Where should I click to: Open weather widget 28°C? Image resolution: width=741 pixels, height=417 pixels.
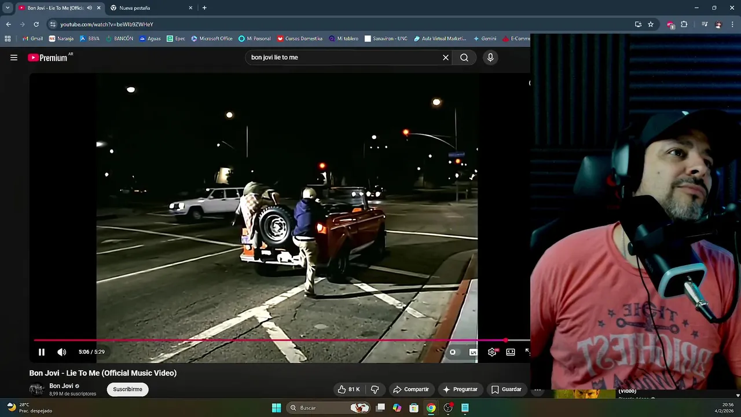point(29,408)
